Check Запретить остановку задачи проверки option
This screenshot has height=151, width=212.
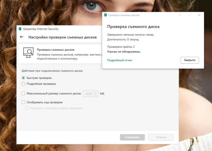tap(27, 108)
